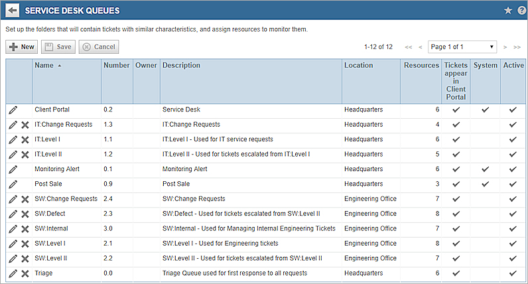Image resolution: width=528 pixels, height=284 pixels.
Task: Click pencil icon for Triage queue
Action: click(13, 273)
